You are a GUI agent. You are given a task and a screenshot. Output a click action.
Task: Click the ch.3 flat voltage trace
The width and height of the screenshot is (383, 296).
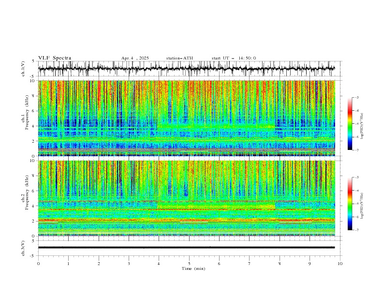coord(186,248)
